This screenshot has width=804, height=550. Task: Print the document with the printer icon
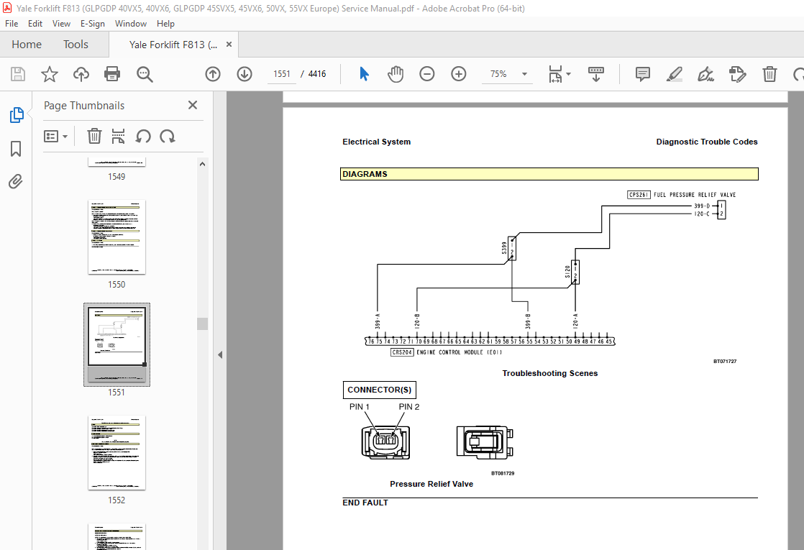point(112,74)
